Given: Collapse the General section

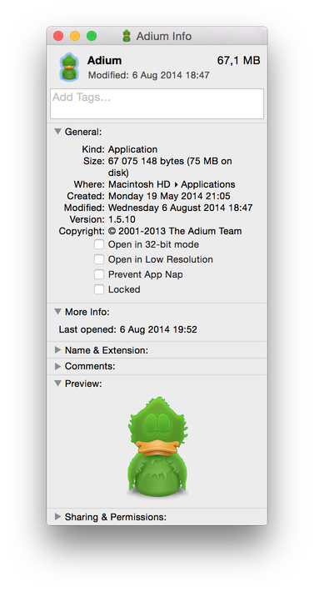Looking at the screenshot, I should 57,132.
